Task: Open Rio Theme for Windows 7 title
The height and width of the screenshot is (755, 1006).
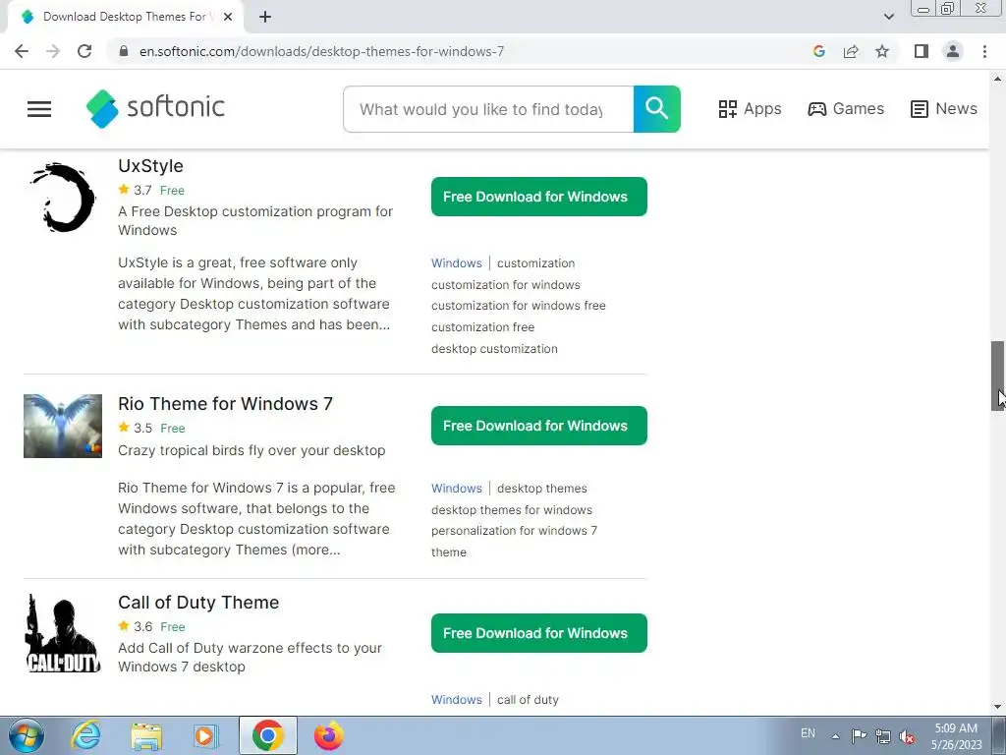Action: click(x=225, y=404)
